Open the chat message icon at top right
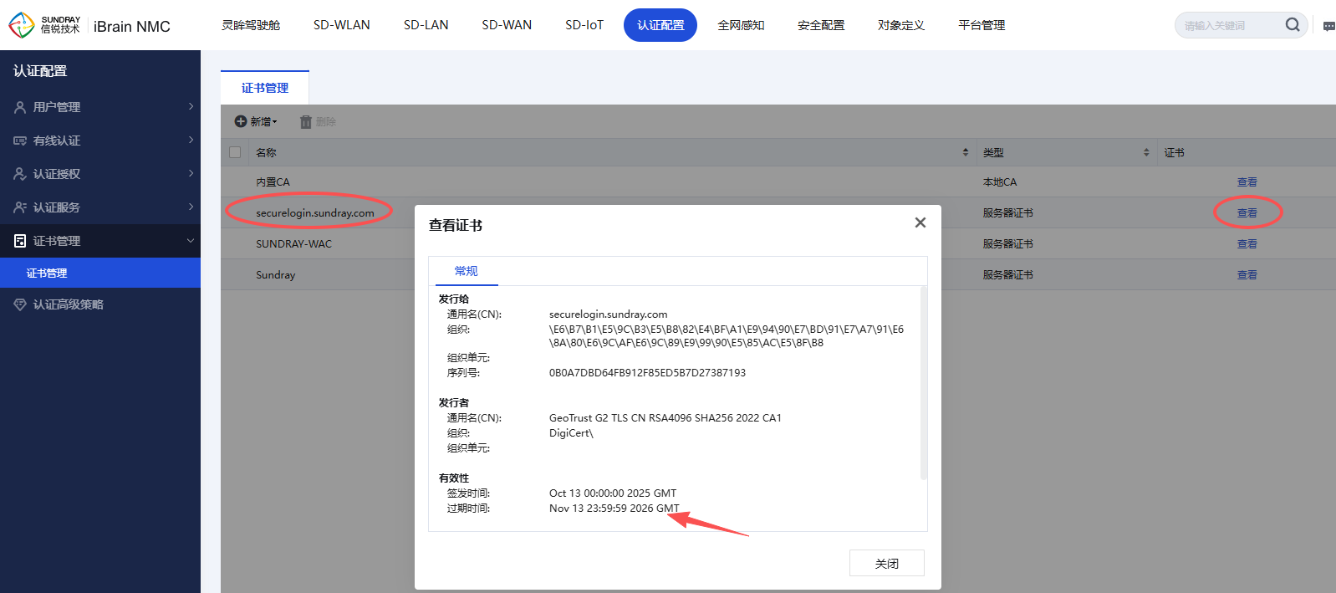Image resolution: width=1336 pixels, height=593 pixels. pyautogui.click(x=1328, y=26)
